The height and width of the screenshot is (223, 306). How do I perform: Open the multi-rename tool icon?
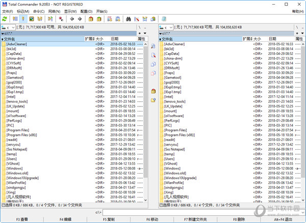pyautogui.click(x=137, y=19)
